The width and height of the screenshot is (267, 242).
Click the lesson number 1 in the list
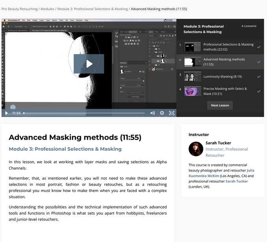(180, 45)
